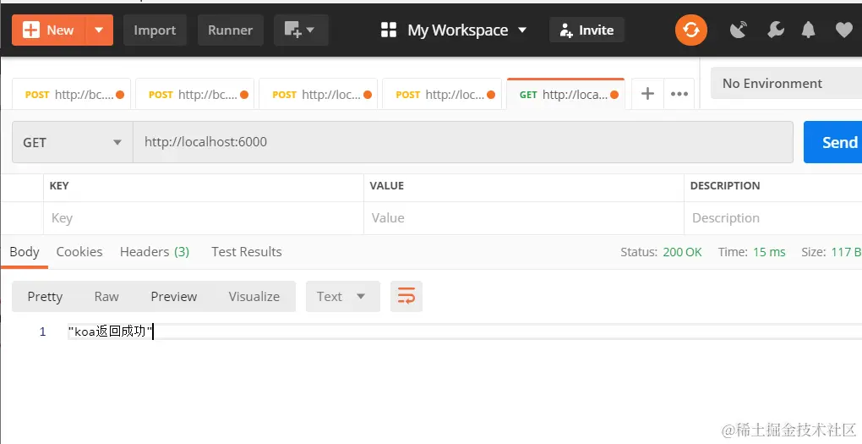Expand the My Workspace dropdown

[x=454, y=30]
